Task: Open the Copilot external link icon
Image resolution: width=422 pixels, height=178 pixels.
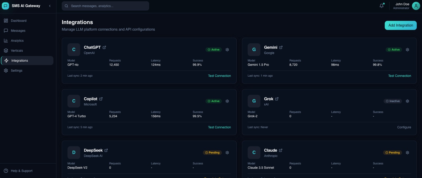Action: pos(101,99)
